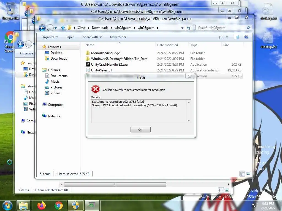282x211 pixels.
Task: Click horizontal scrollbar thumb in back window
Action: pos(115,184)
